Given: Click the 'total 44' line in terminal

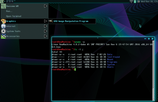Looking at the screenshot, I should point(57,52).
